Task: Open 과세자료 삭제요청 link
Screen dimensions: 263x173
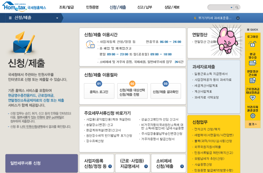Action: [206, 97]
